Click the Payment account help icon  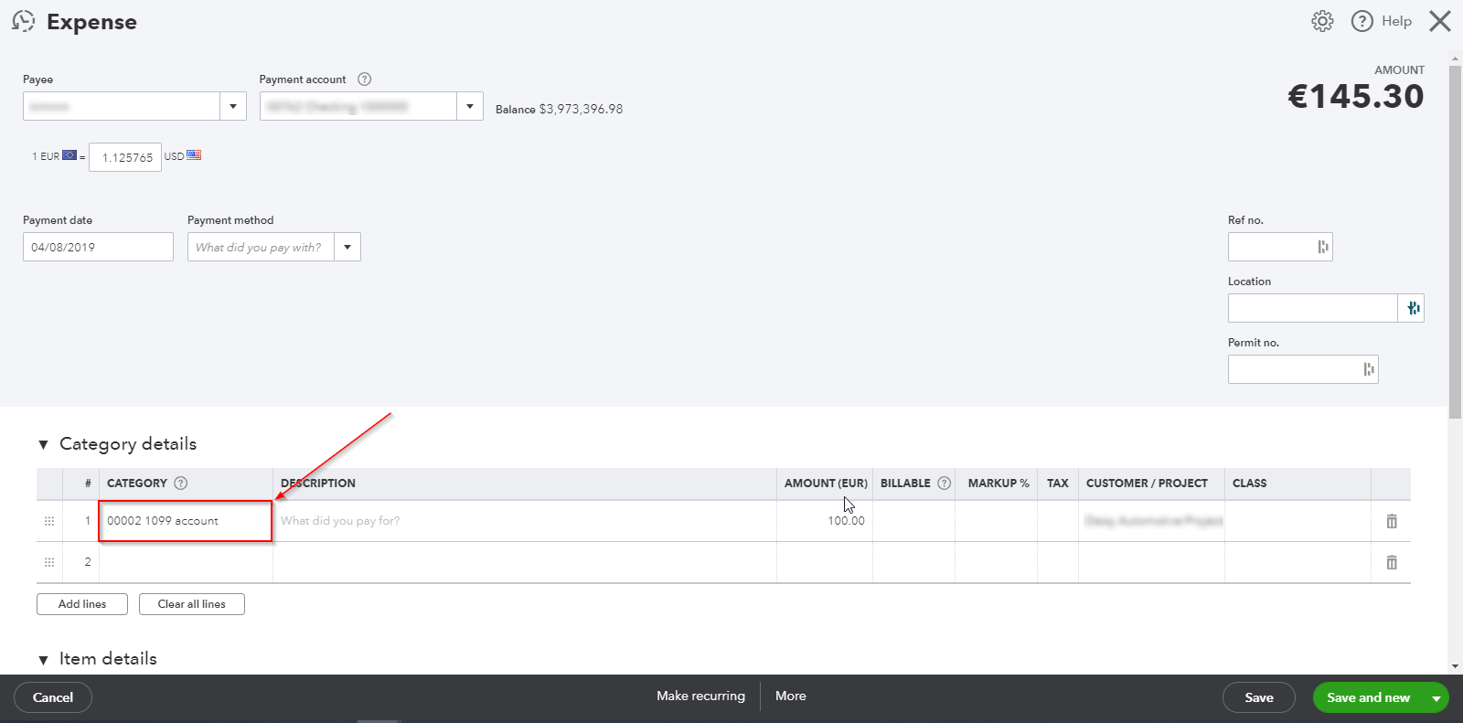365,80
